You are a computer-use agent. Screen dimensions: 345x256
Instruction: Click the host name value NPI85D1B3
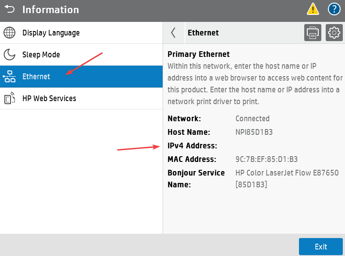click(x=254, y=132)
